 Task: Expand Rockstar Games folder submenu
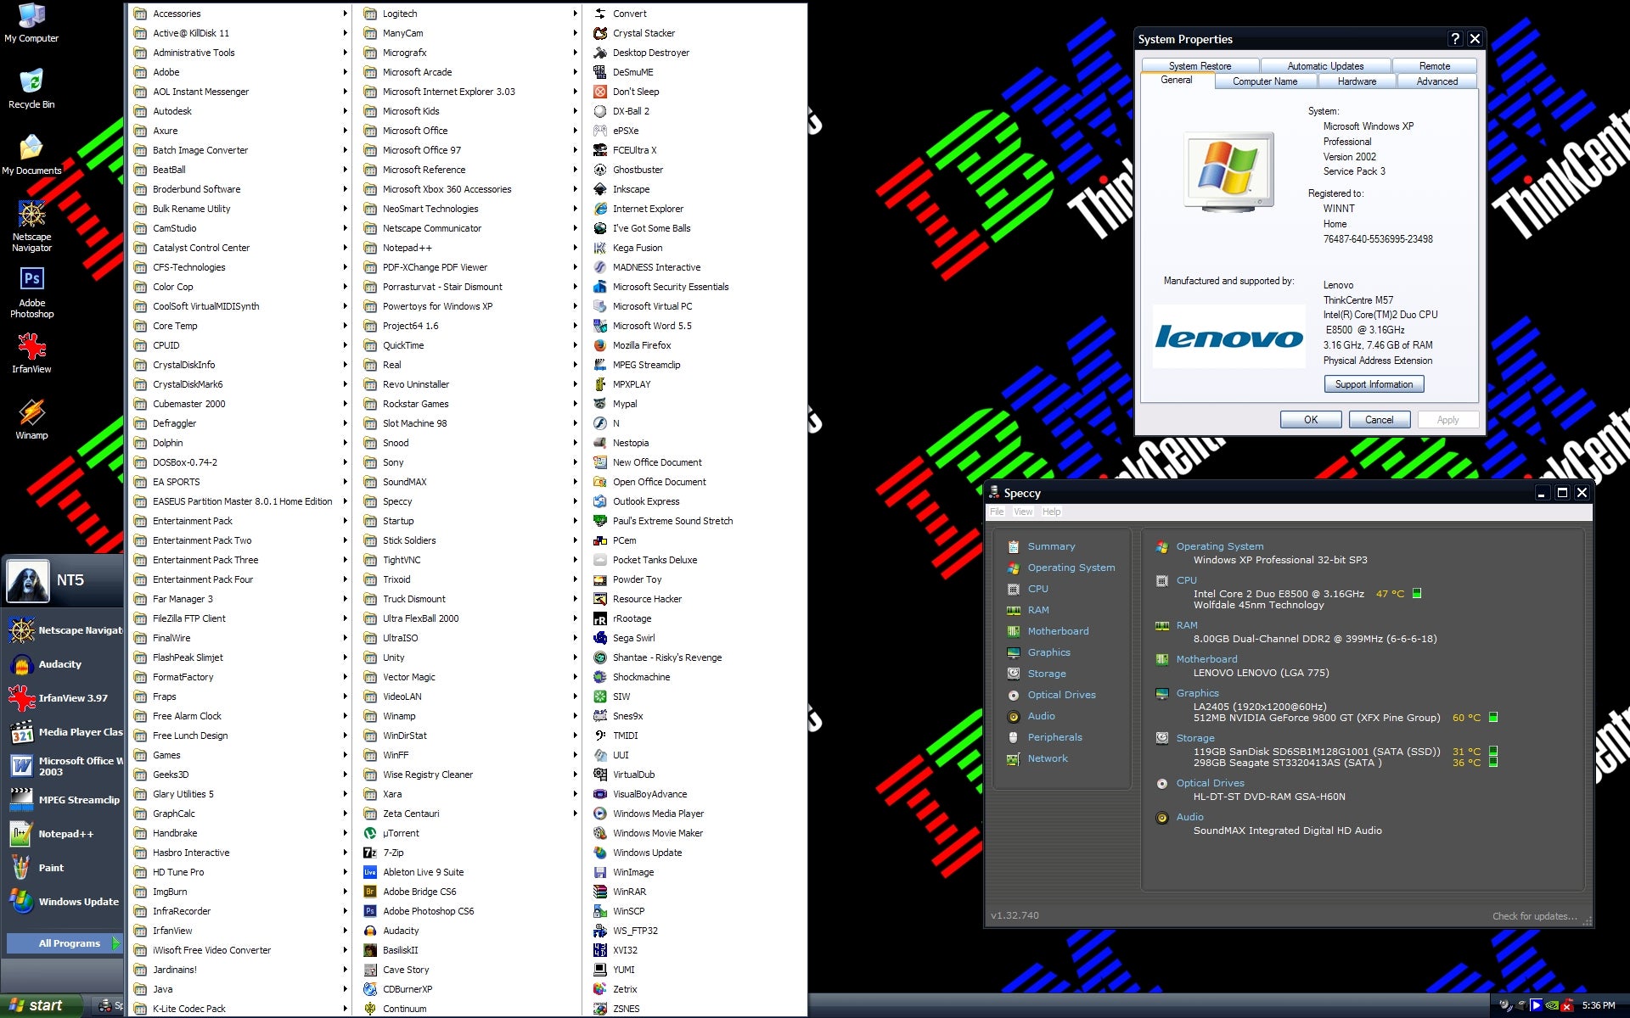470,404
